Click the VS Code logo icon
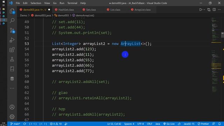Viewport: 224px width, 126px height. pos(11,3)
